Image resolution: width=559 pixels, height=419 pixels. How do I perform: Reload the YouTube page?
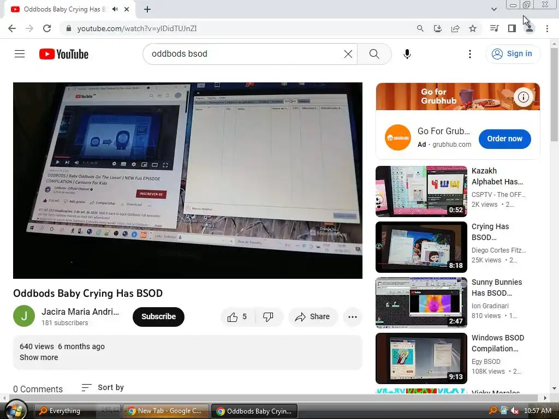[47, 28]
